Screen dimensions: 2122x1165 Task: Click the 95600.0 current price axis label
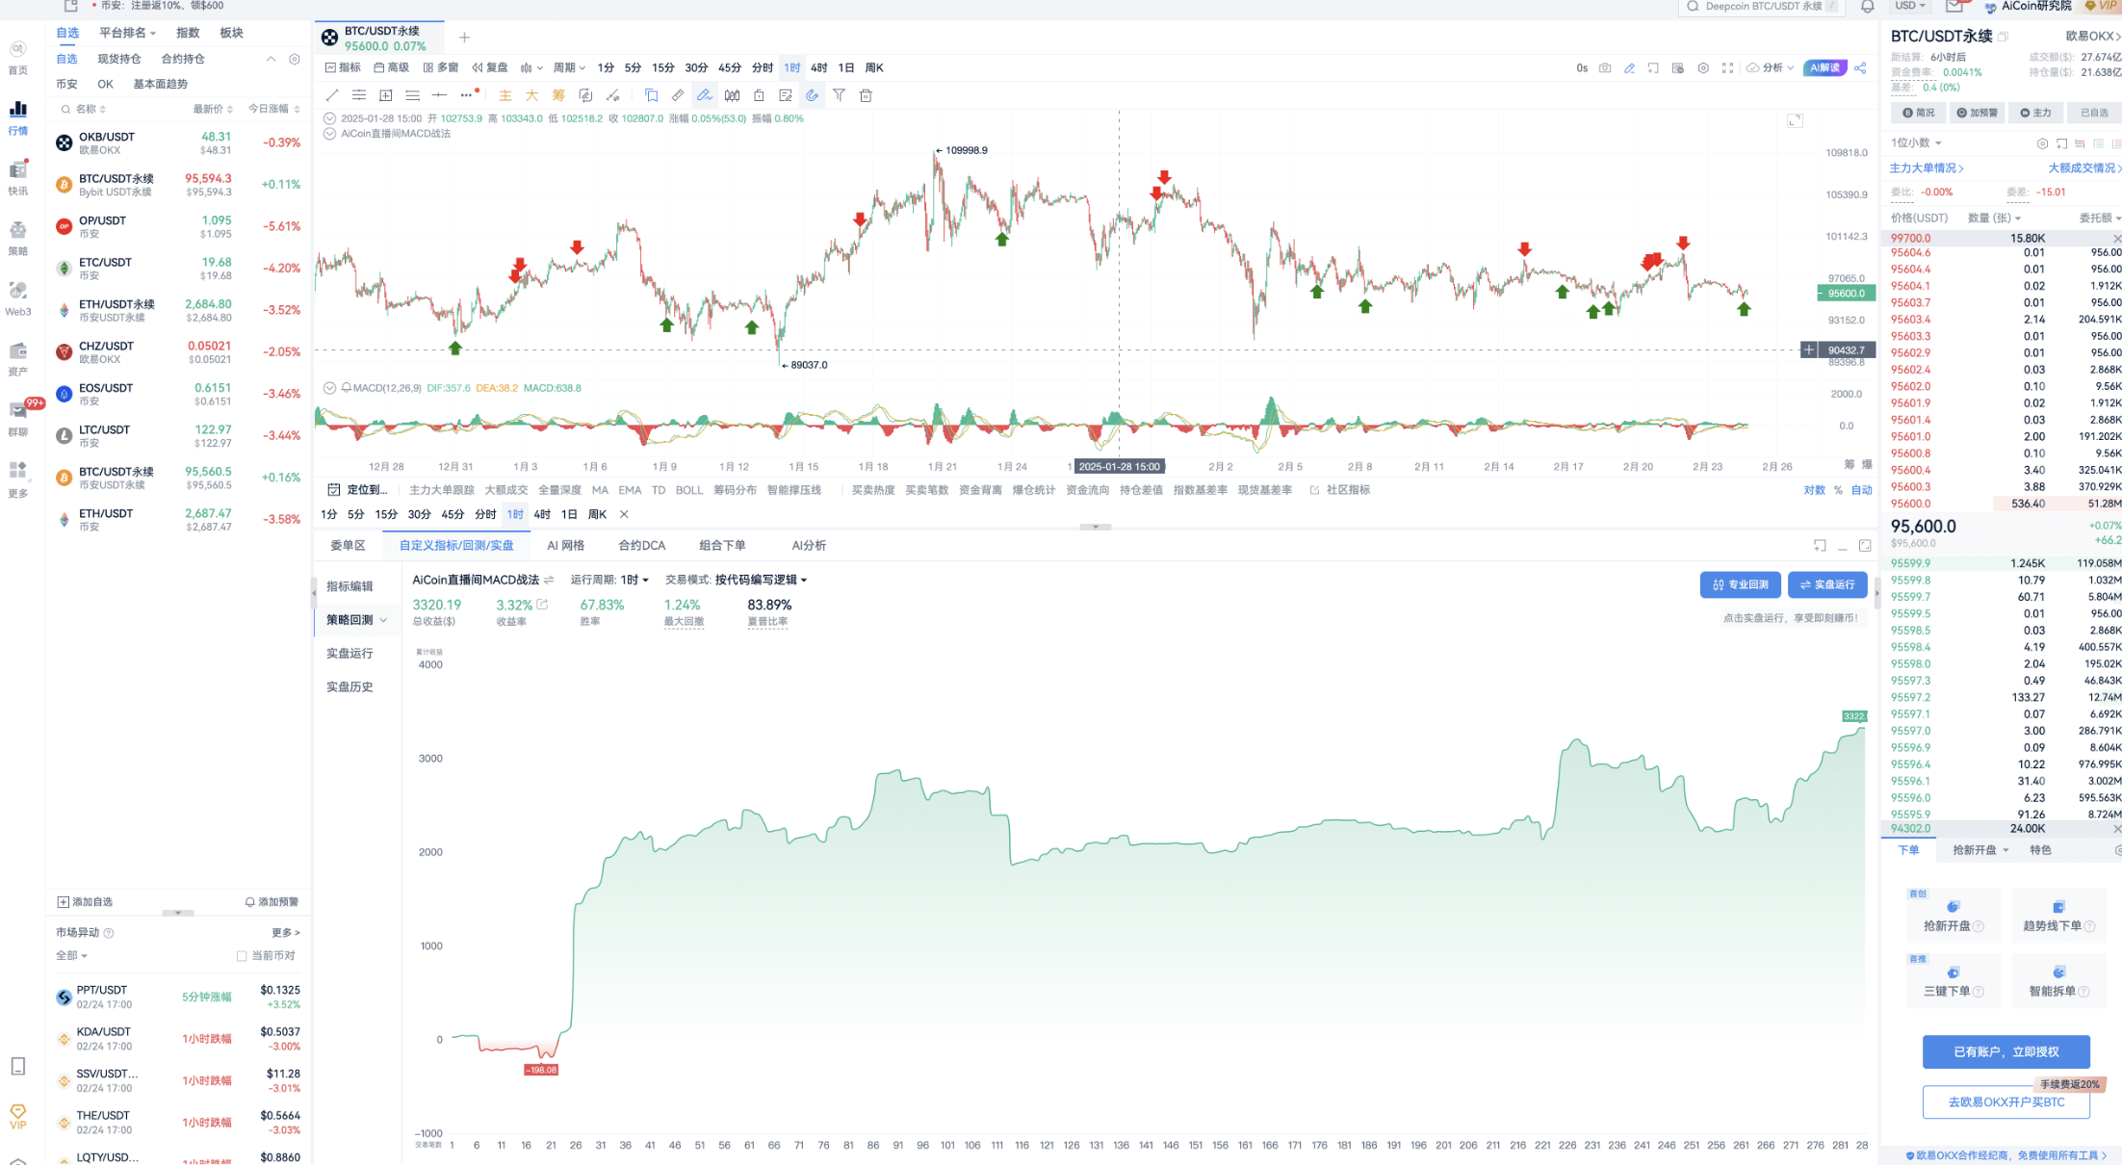[1846, 294]
